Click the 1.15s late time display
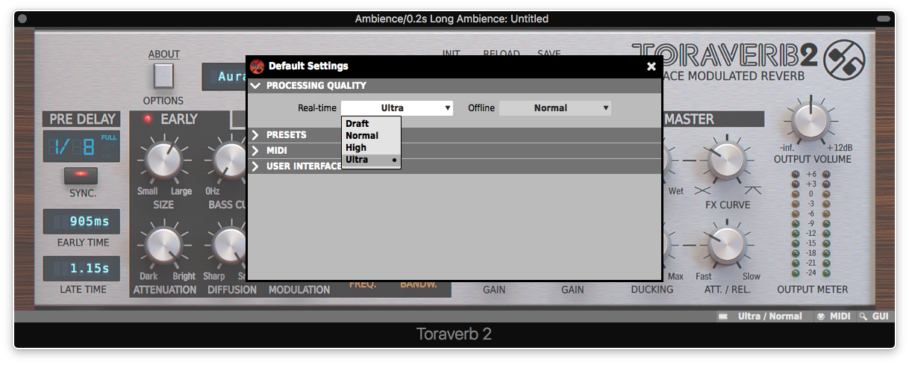 tap(81, 269)
